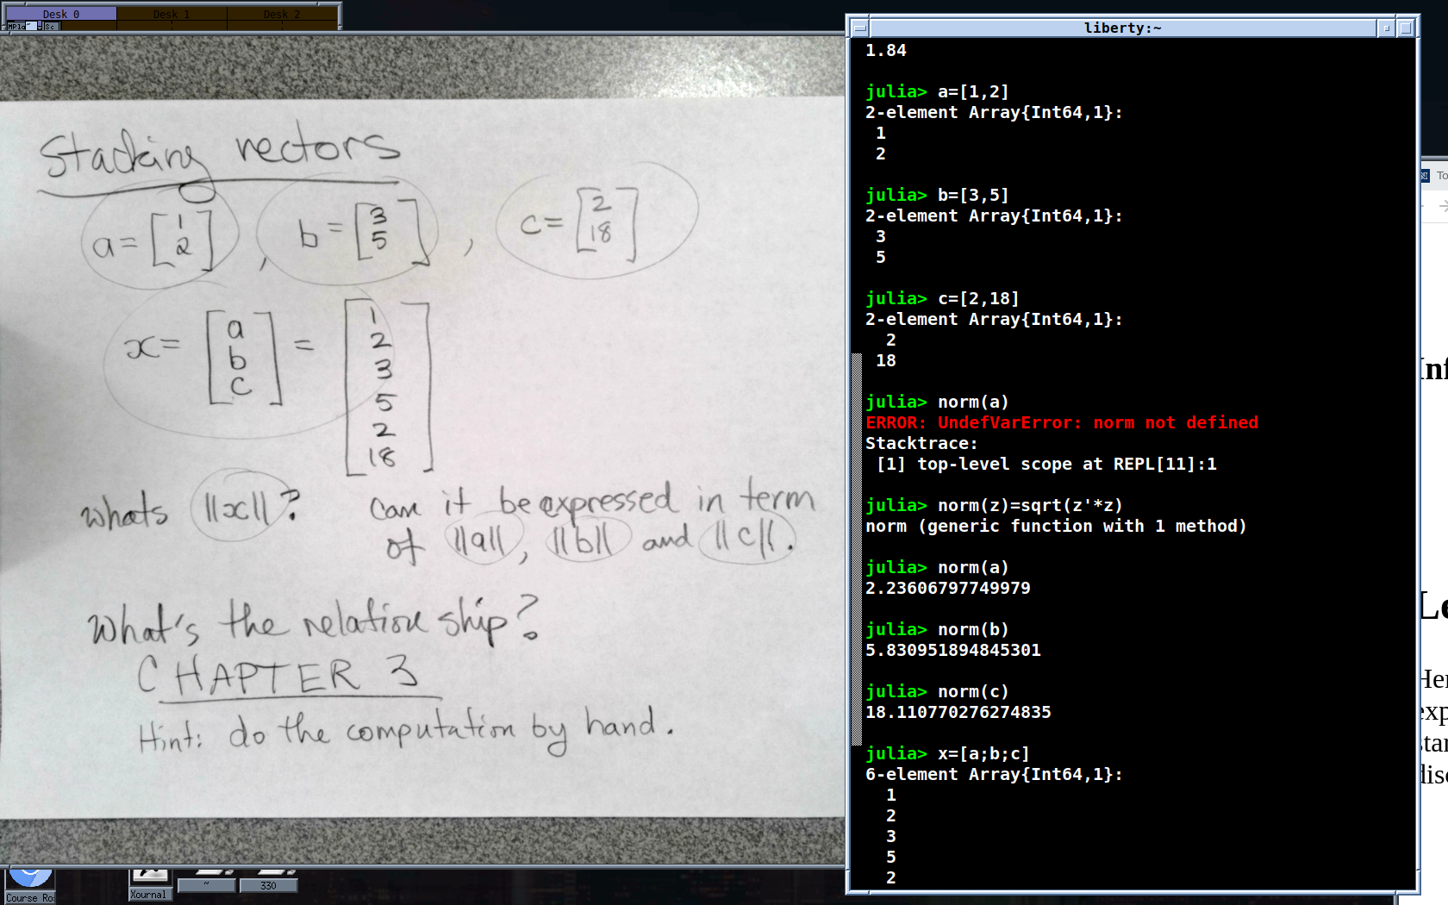Image resolution: width=1448 pixels, height=905 pixels.
Task: Click the liberty:~ terminal title bar
Action: coord(1120,28)
